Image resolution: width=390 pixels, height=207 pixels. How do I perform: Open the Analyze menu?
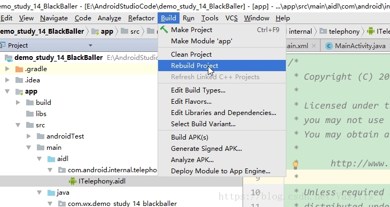[x=109, y=18]
